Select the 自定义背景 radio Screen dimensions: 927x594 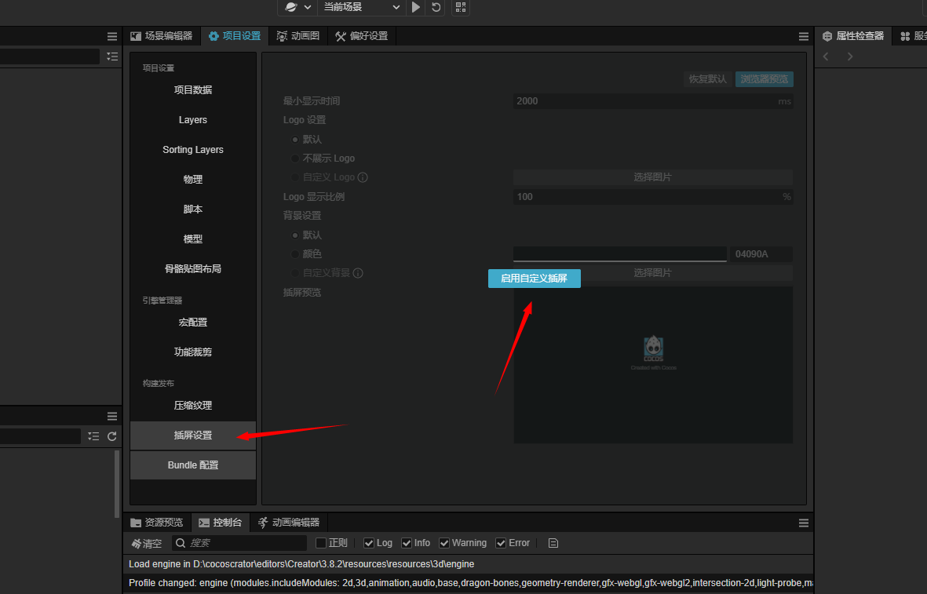(295, 273)
